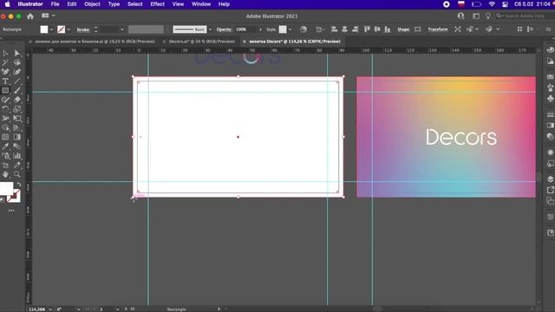Open the Object menu
The width and height of the screenshot is (555, 312).
92,4
